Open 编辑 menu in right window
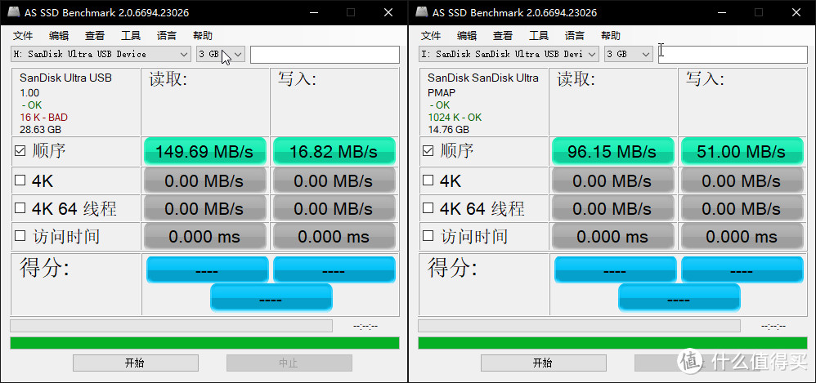Viewport: 816px width, 383px height. (x=467, y=36)
